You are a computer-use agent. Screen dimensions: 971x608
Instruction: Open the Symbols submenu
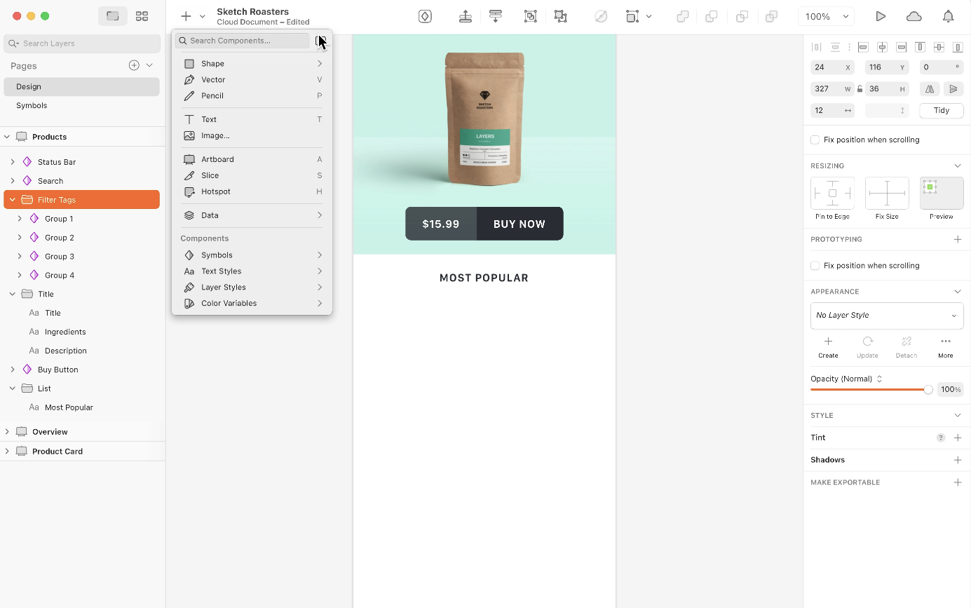(252, 255)
